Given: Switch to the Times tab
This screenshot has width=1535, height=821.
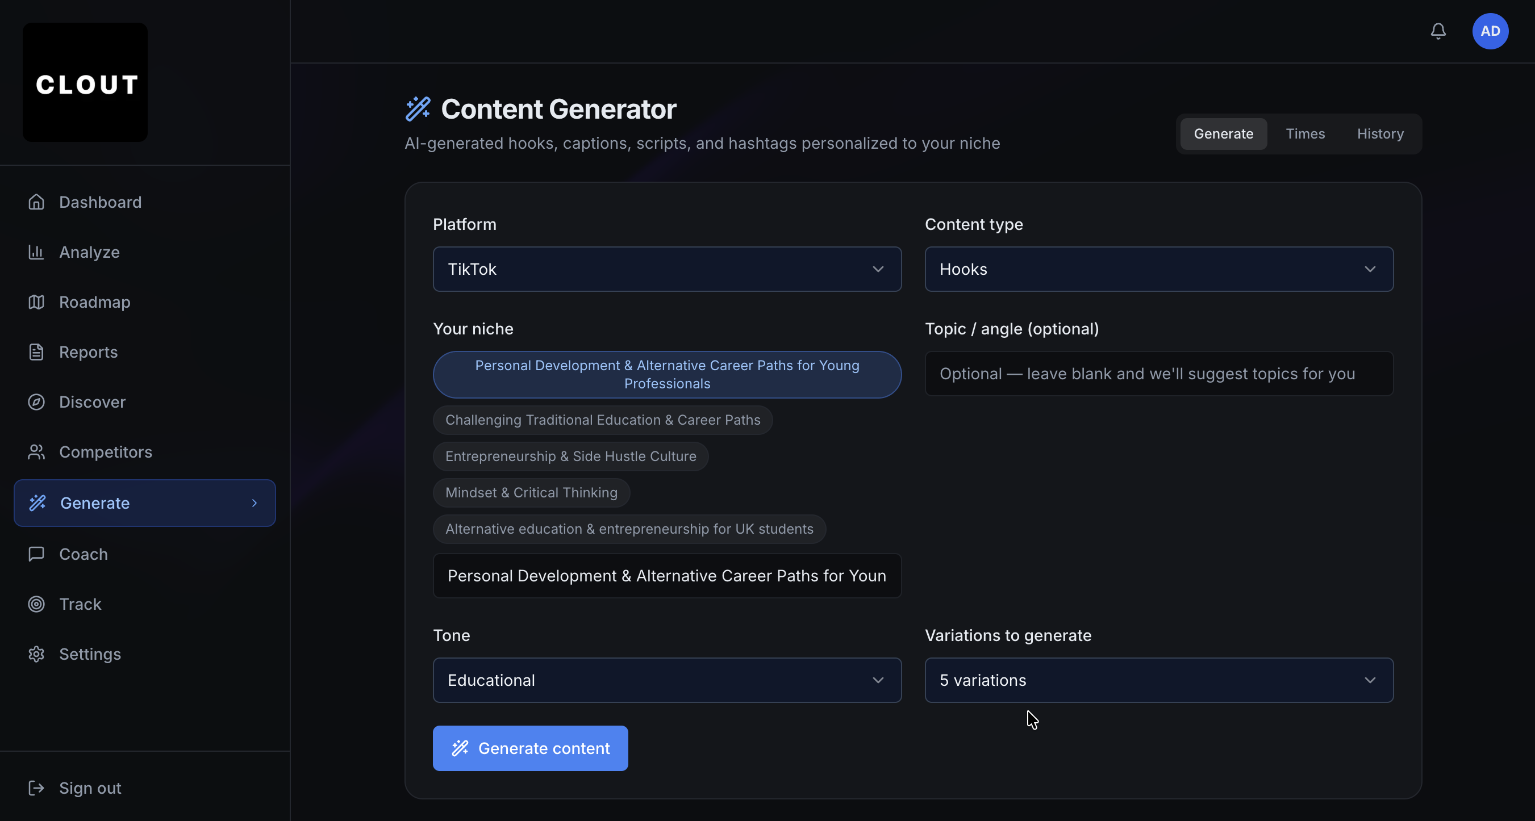Looking at the screenshot, I should pos(1305,134).
